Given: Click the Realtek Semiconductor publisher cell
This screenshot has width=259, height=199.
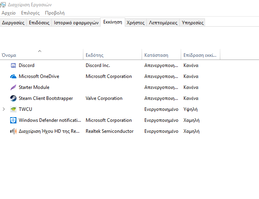Looking at the screenshot, I should click(110, 131).
